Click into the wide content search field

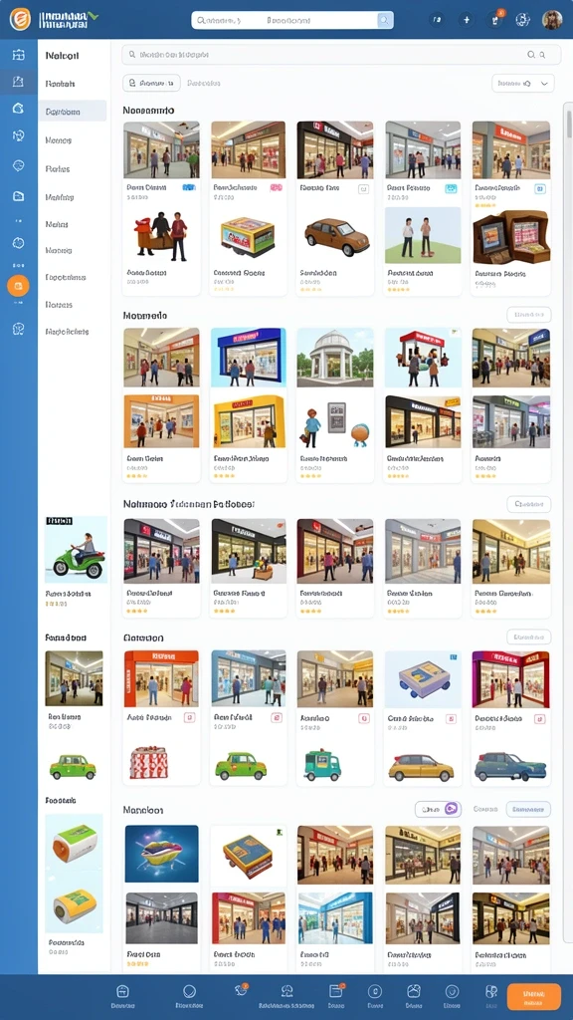tap(341, 56)
